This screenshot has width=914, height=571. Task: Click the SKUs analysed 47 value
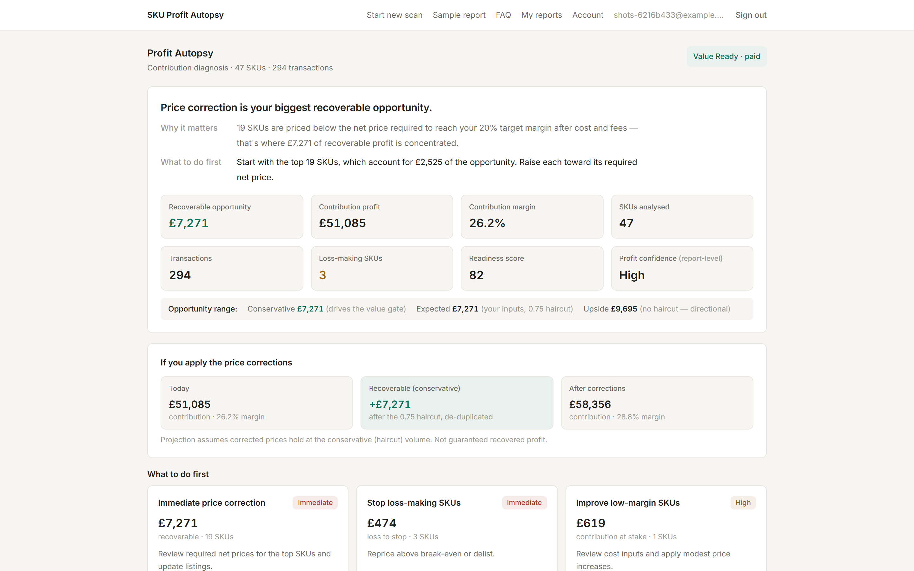pyautogui.click(x=626, y=223)
